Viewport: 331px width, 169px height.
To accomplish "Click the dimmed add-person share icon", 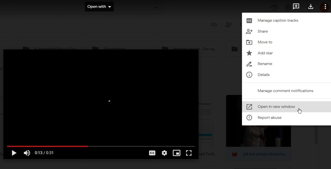I will 228,24.
